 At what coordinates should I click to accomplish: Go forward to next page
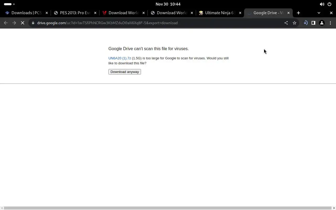[x=14, y=23]
